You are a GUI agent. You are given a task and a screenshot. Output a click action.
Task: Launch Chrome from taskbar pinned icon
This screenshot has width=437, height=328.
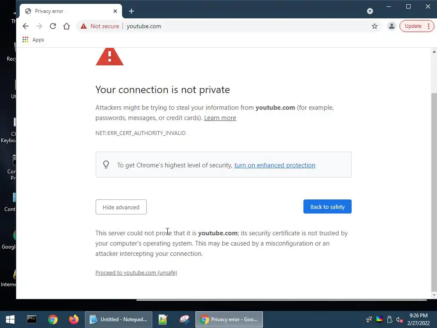pos(52,319)
